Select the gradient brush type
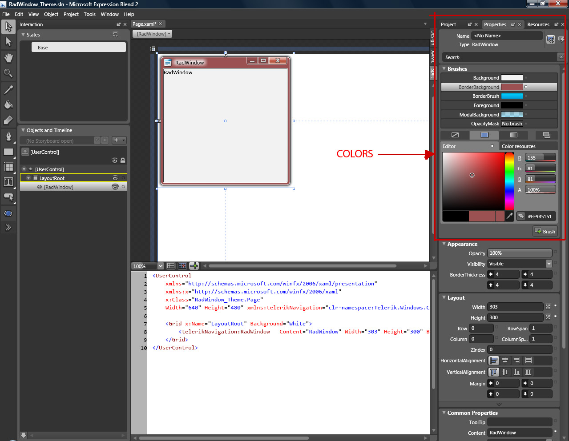 point(514,135)
